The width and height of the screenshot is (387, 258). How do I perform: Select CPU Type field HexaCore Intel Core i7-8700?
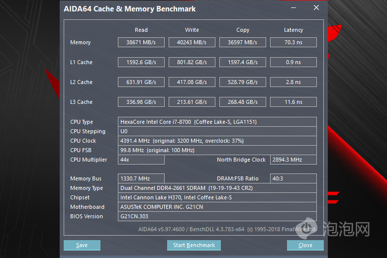point(217,122)
